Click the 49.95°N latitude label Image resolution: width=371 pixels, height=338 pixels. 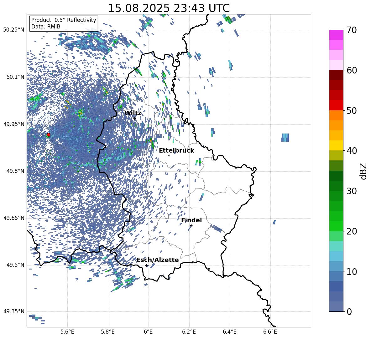(14, 124)
